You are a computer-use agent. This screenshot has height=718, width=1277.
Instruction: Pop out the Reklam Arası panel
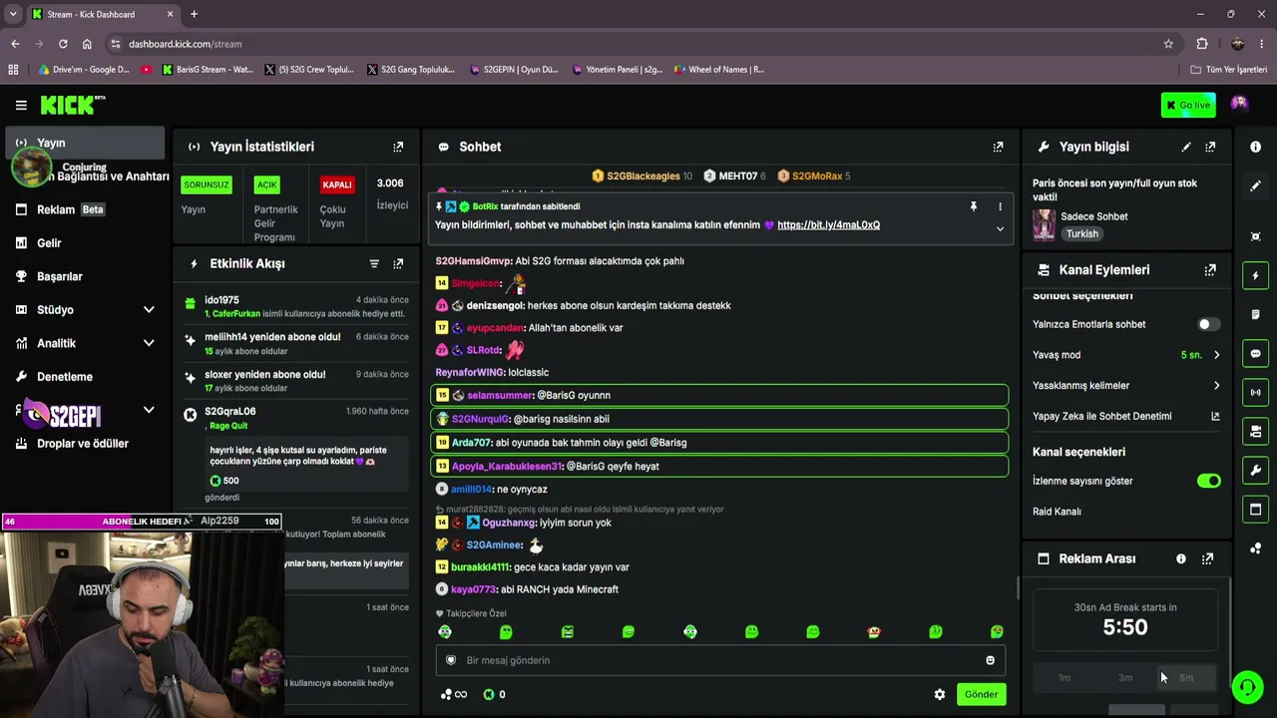point(1207,559)
